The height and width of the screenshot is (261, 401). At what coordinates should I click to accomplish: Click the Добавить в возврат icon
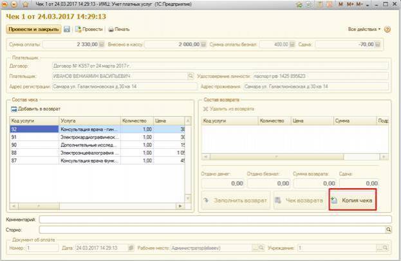pos(14,108)
